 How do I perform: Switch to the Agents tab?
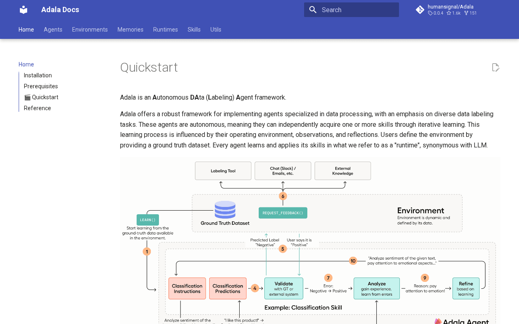point(53,30)
